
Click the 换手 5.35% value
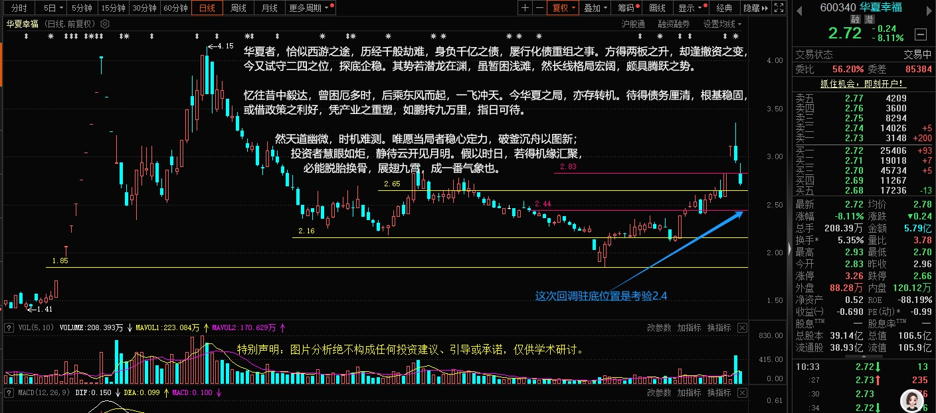click(x=850, y=239)
